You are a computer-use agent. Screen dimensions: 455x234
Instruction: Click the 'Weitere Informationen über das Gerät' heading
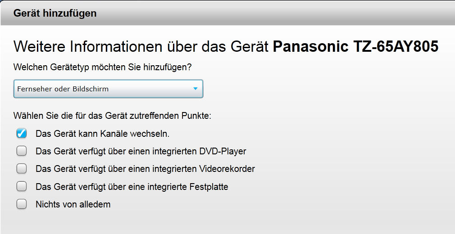[142, 47]
